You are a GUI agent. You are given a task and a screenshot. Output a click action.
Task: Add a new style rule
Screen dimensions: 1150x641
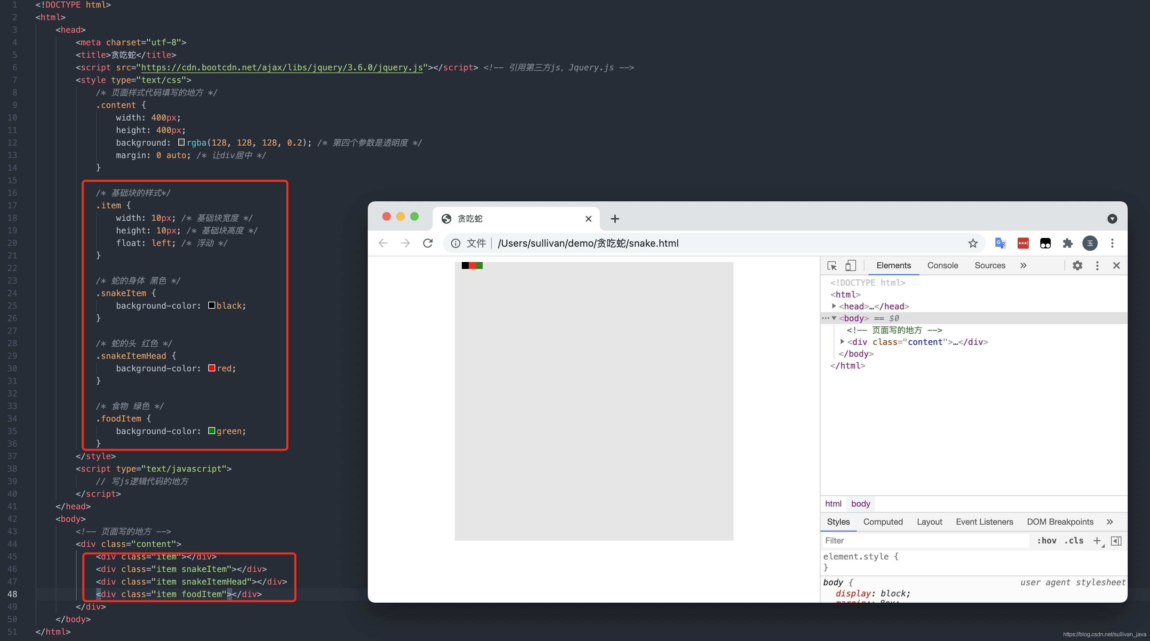[1097, 540]
